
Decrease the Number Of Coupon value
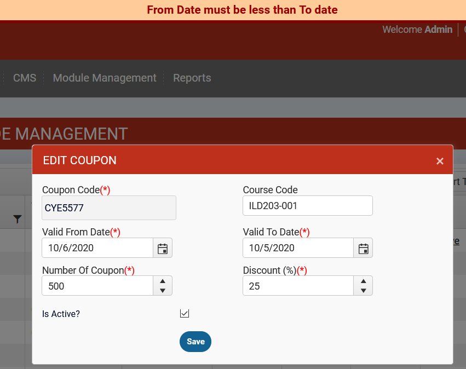click(x=163, y=291)
